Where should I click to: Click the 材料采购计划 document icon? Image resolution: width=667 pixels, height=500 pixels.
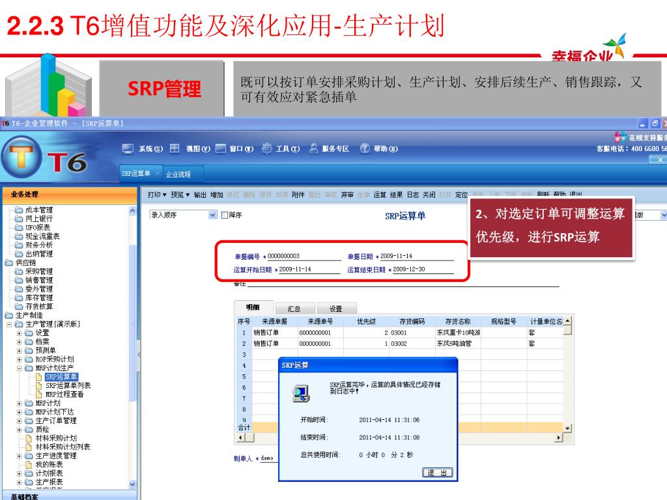[x=29, y=438]
